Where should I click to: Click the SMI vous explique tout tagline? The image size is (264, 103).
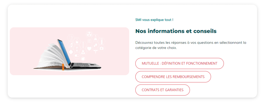[154, 20]
